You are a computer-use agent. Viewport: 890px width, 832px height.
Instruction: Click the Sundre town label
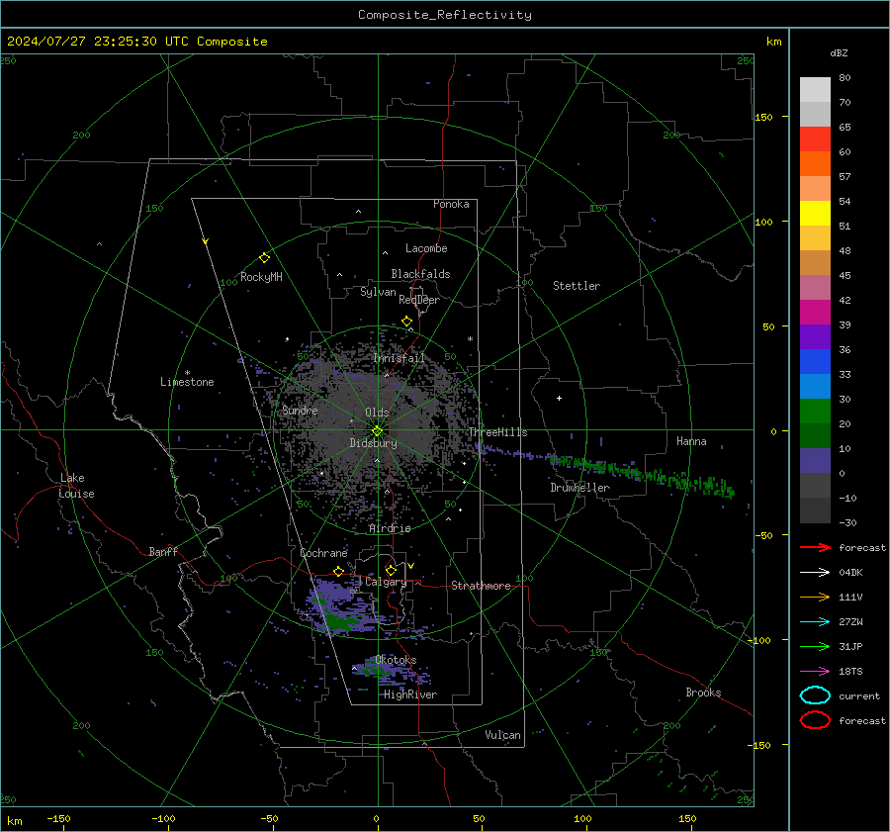pyautogui.click(x=300, y=411)
